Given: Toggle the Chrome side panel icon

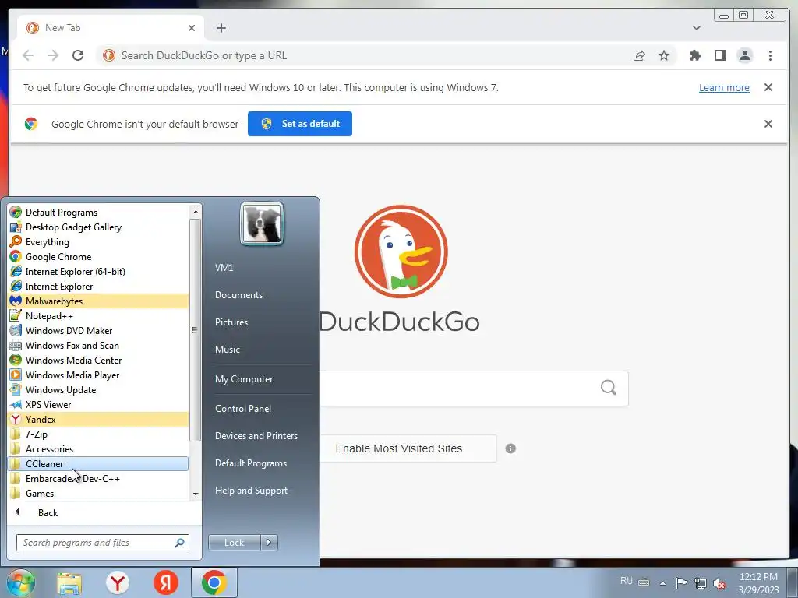Looking at the screenshot, I should coord(719,55).
